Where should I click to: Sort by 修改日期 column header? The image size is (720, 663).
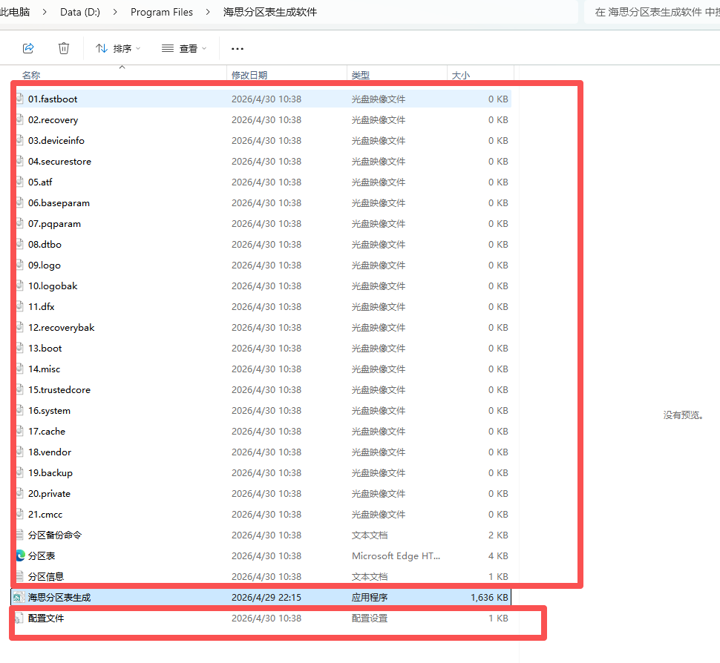tap(249, 75)
